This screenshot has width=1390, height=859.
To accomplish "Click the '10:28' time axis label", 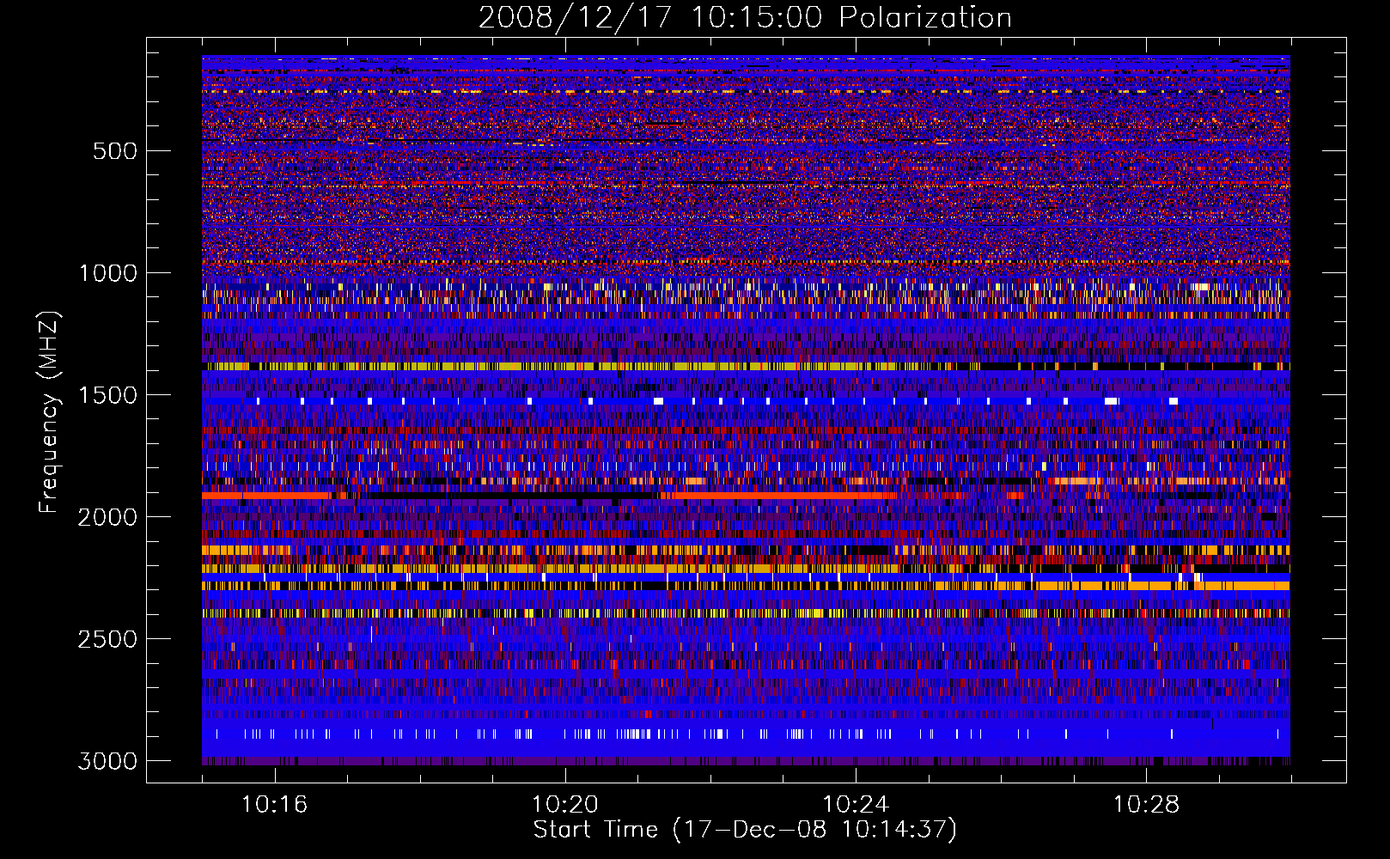I will click(x=1146, y=804).
